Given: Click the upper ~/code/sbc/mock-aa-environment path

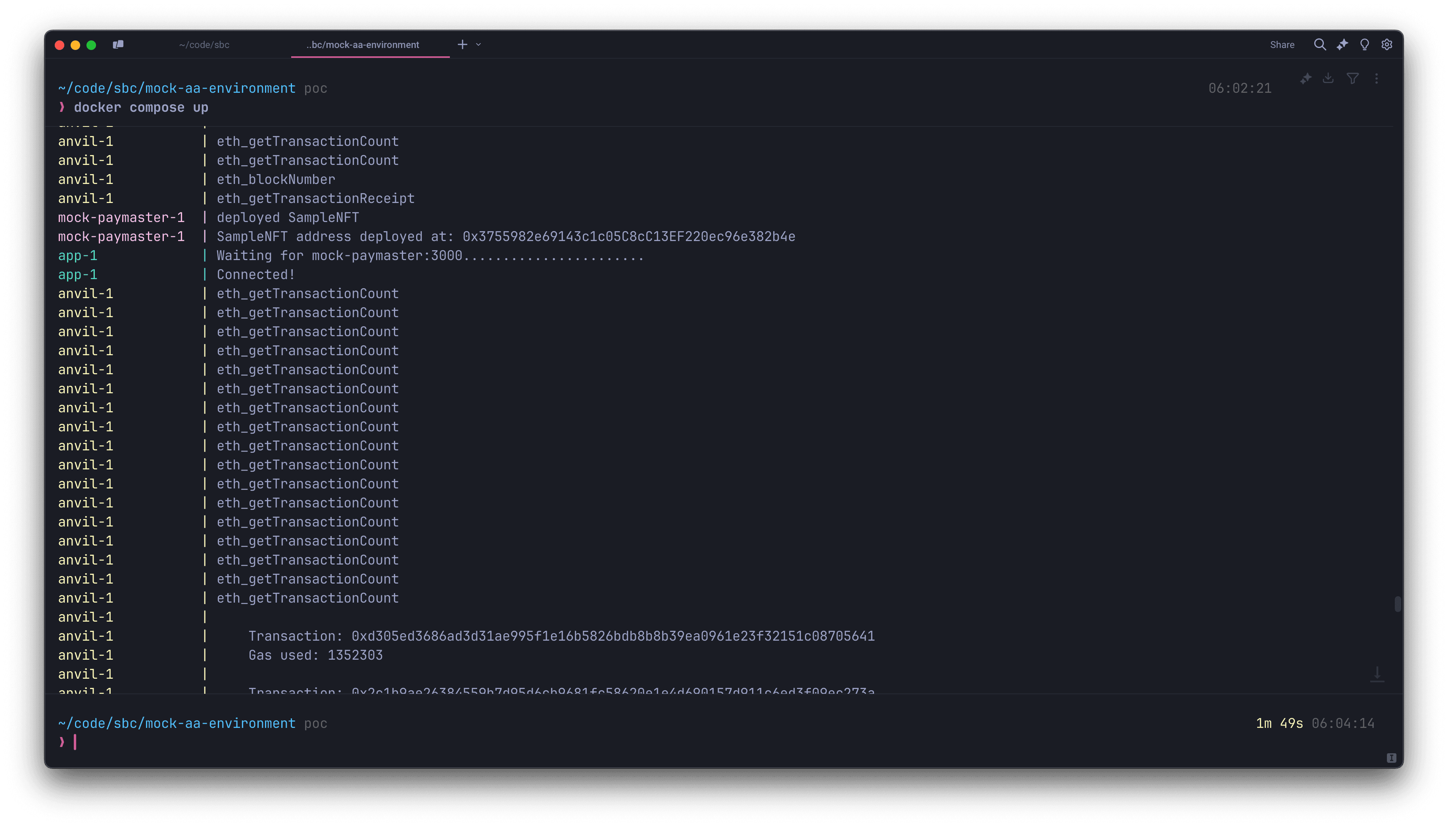Looking at the screenshot, I should 177,88.
